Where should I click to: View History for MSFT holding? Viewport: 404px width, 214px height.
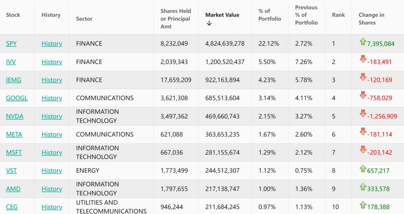point(52,153)
